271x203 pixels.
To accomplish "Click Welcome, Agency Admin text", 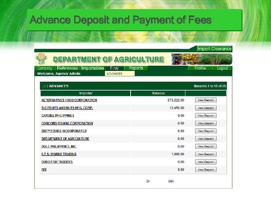I will (x=59, y=74).
